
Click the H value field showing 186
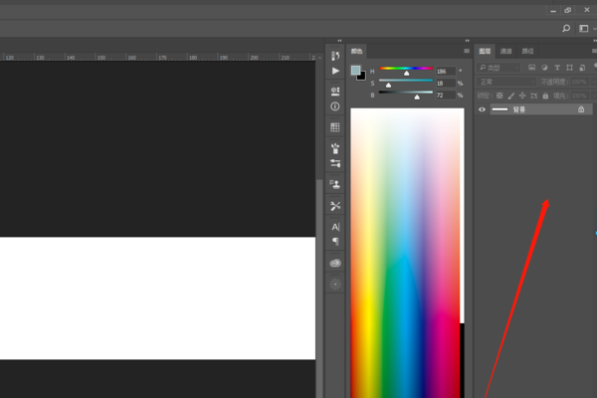click(x=446, y=72)
